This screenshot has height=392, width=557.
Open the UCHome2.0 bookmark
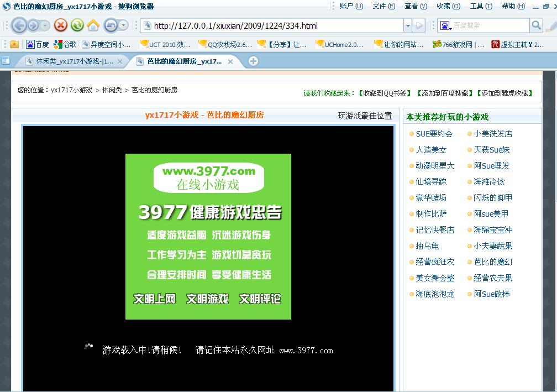tap(339, 44)
